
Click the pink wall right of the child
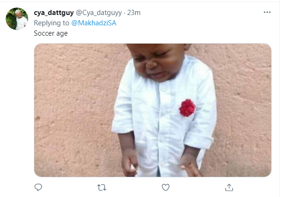[244, 108]
